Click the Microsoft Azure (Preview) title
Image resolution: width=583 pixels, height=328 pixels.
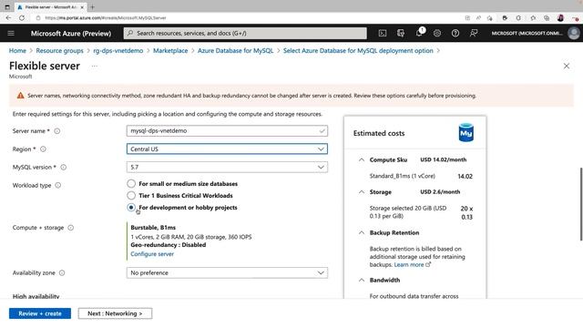point(71,33)
